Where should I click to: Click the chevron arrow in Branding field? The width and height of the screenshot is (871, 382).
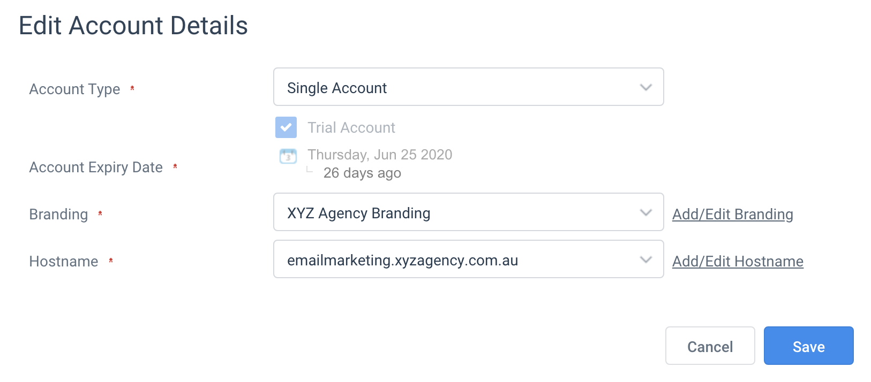tap(646, 212)
